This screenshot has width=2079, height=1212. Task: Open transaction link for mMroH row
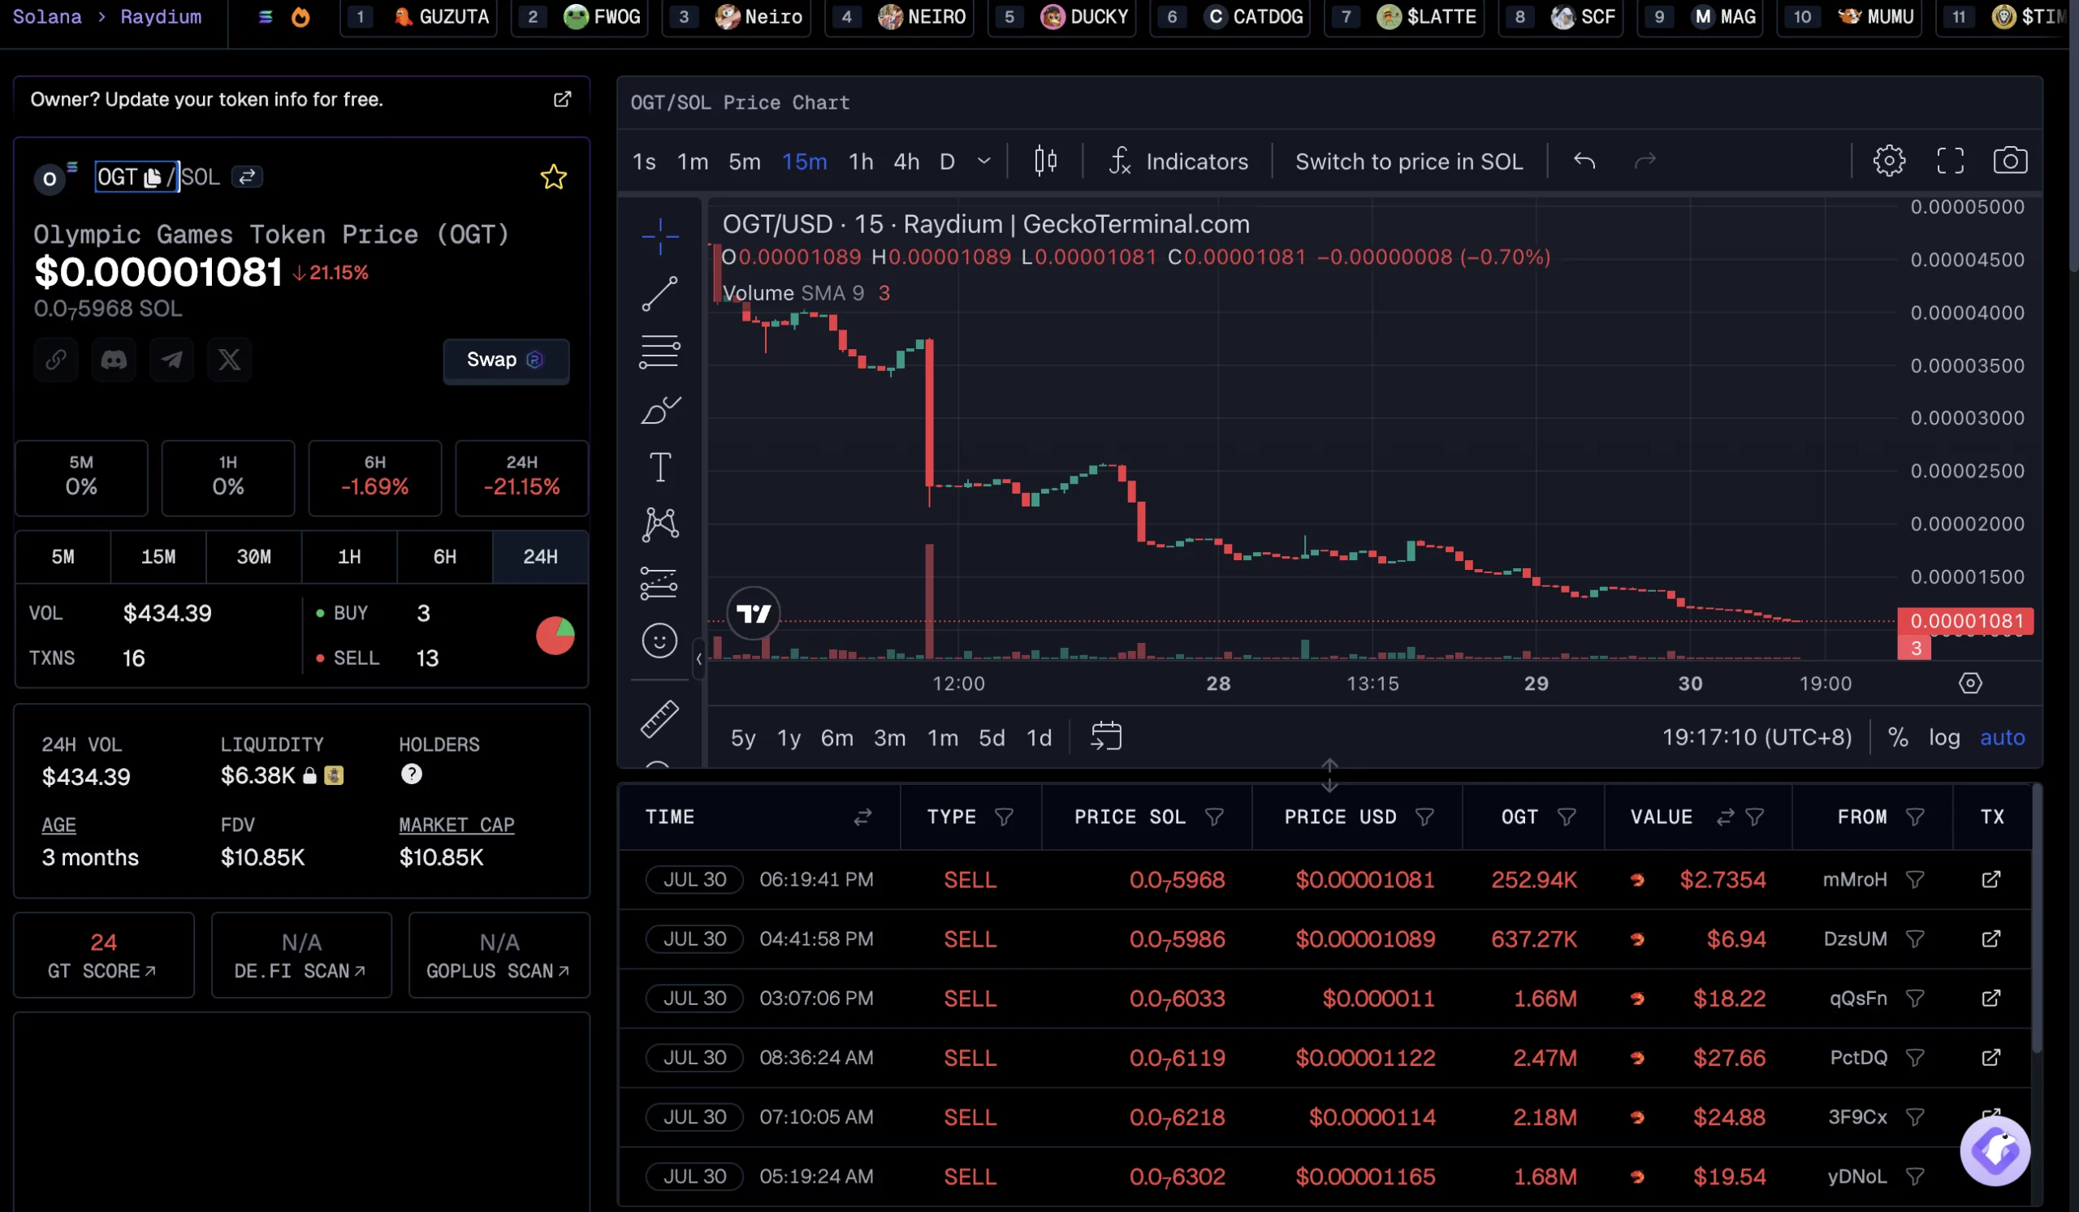click(x=1991, y=880)
